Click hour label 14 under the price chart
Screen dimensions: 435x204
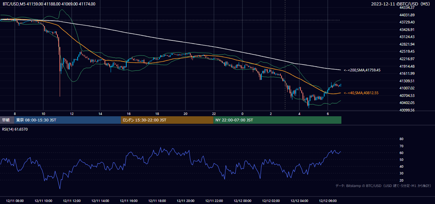[100, 113]
